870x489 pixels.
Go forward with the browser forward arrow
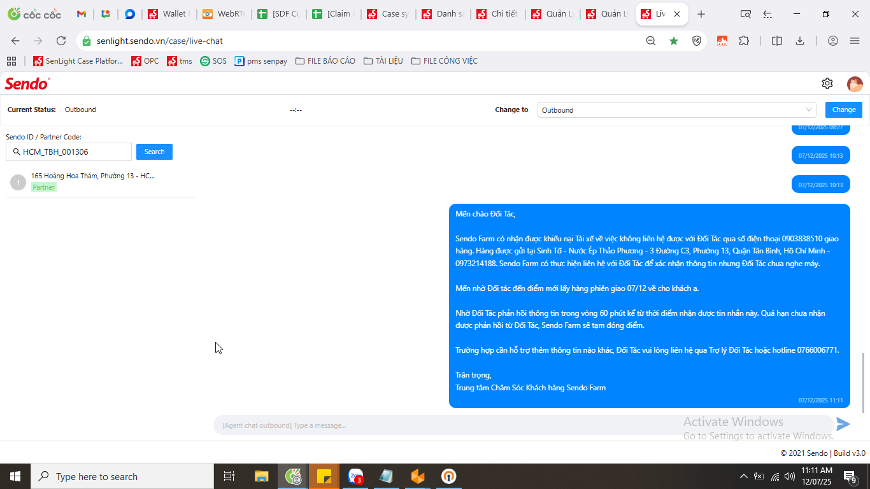click(38, 41)
